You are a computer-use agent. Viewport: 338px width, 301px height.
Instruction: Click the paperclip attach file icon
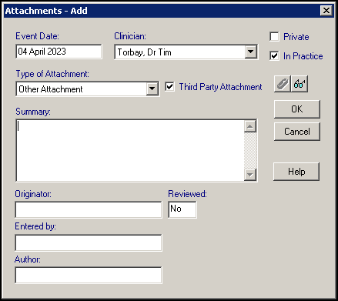coord(283,84)
